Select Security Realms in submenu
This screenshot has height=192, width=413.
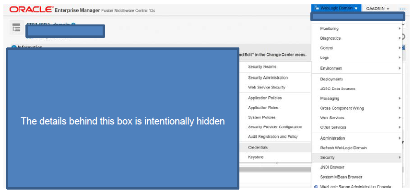275,67
